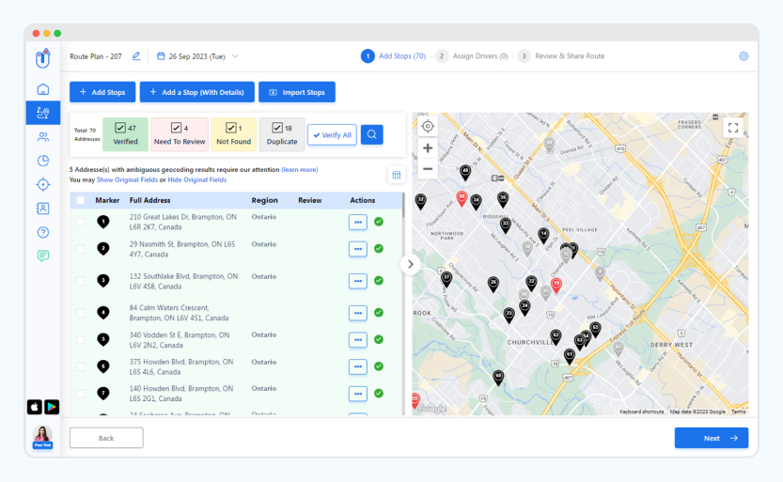Open the date dropdown 26 Sep 2023
The height and width of the screenshot is (482, 783).
click(197, 56)
